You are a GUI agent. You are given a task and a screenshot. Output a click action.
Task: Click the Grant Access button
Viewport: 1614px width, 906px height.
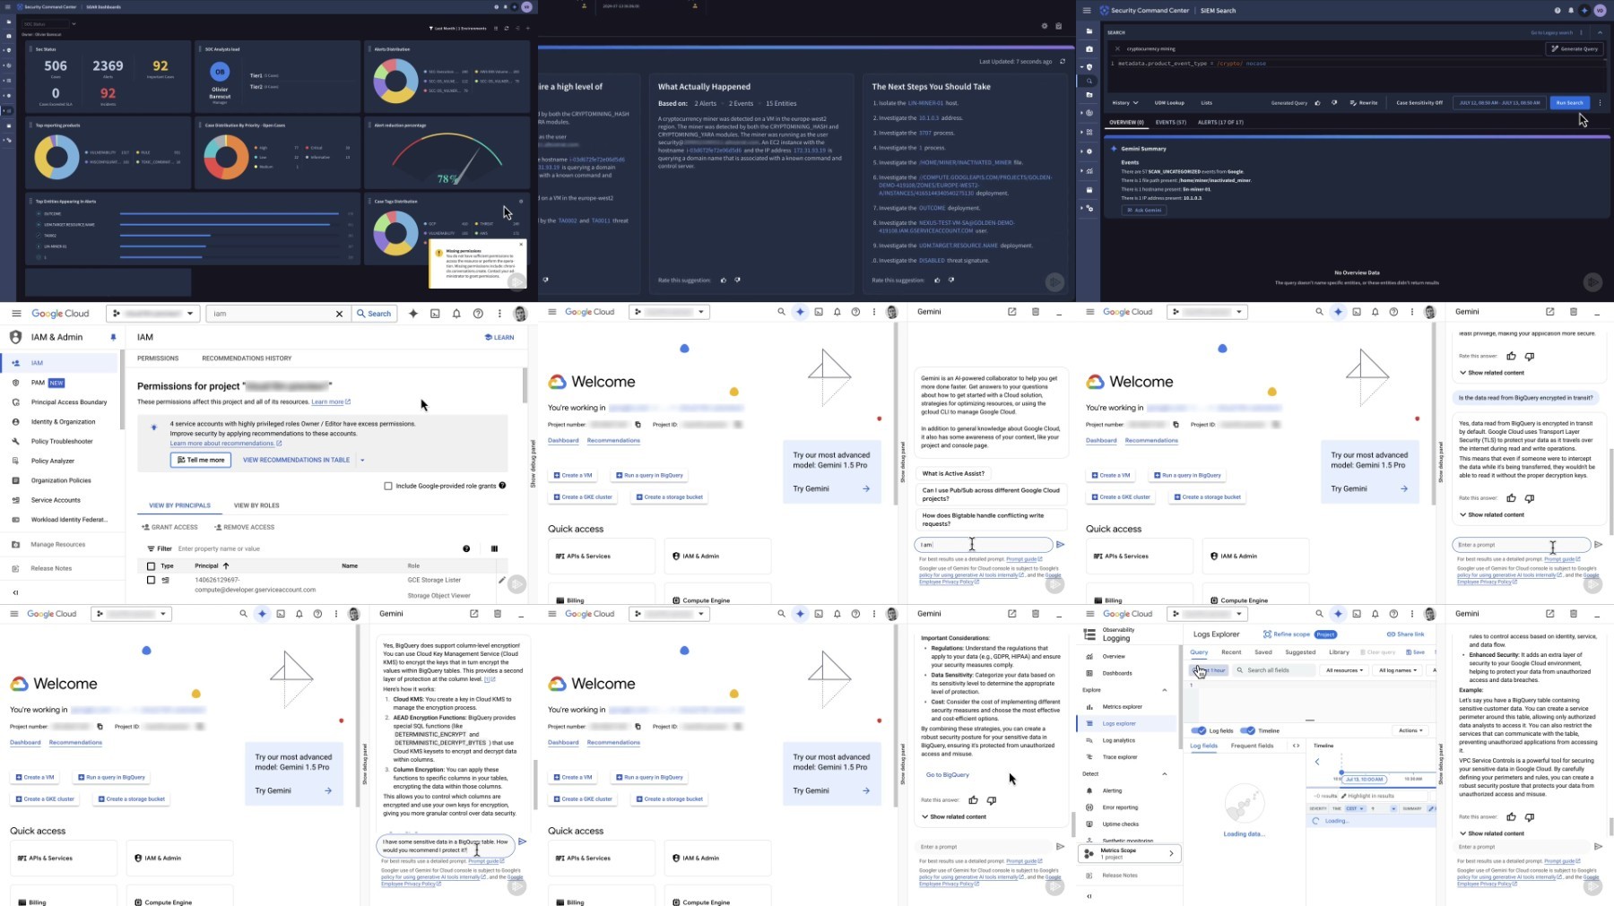(x=169, y=527)
